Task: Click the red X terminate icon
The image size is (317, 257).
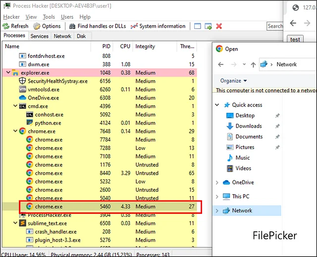Action: (219, 26)
